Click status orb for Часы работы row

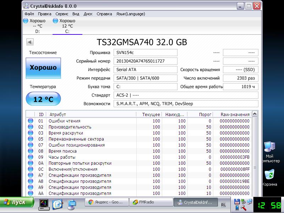pos(31,157)
